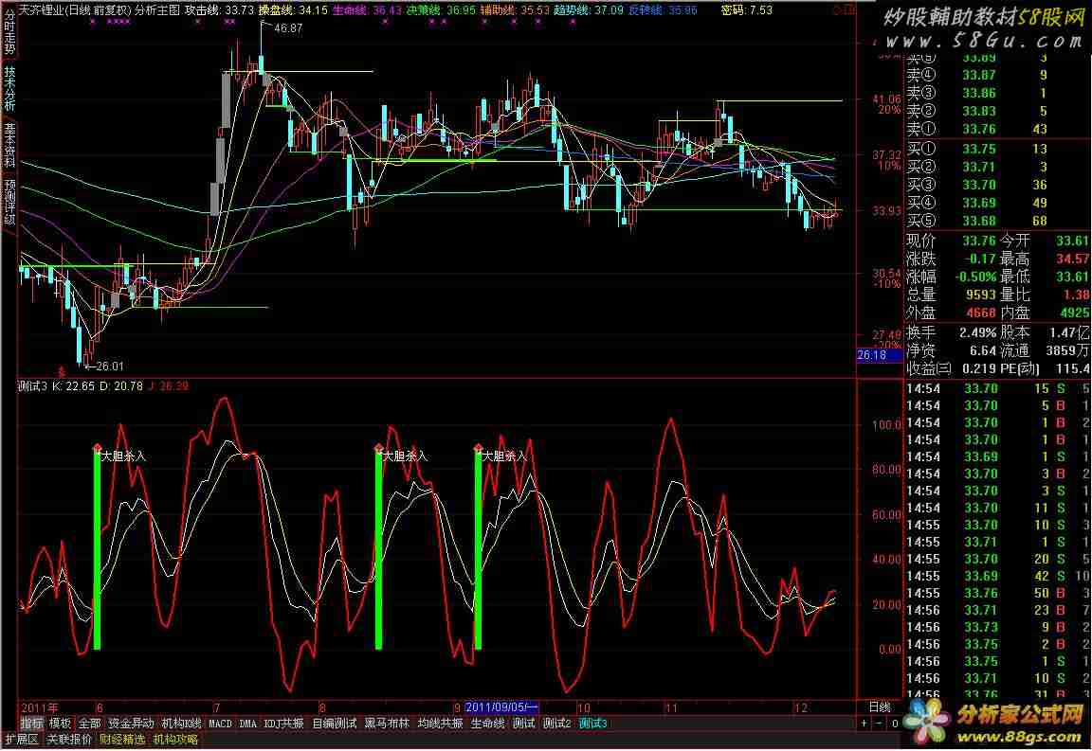Switch indicator to MACD
The width and height of the screenshot is (1092, 751).
click(220, 724)
